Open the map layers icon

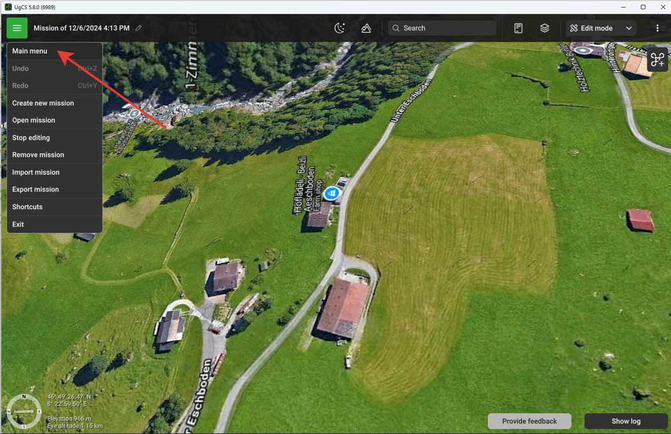tap(545, 28)
